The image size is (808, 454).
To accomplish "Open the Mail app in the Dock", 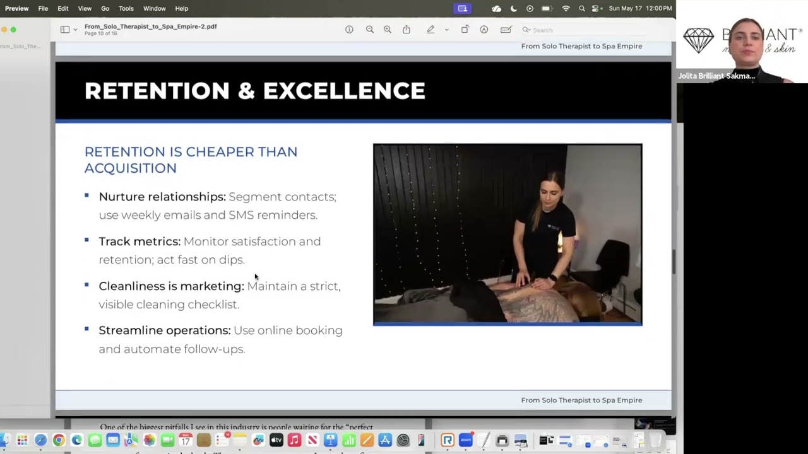I will pyautogui.click(x=113, y=440).
